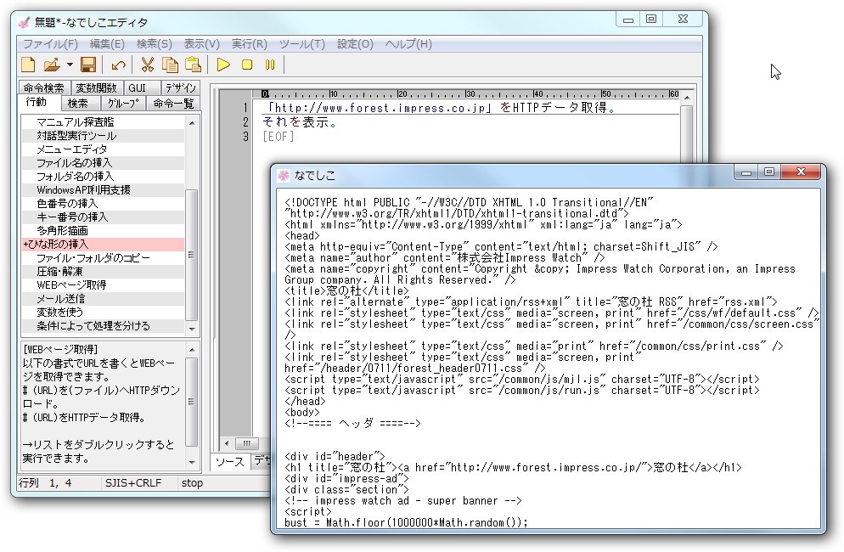The height and width of the screenshot is (552, 844).
Task: Open the ヘルプ(H) menu
Action: [408, 44]
